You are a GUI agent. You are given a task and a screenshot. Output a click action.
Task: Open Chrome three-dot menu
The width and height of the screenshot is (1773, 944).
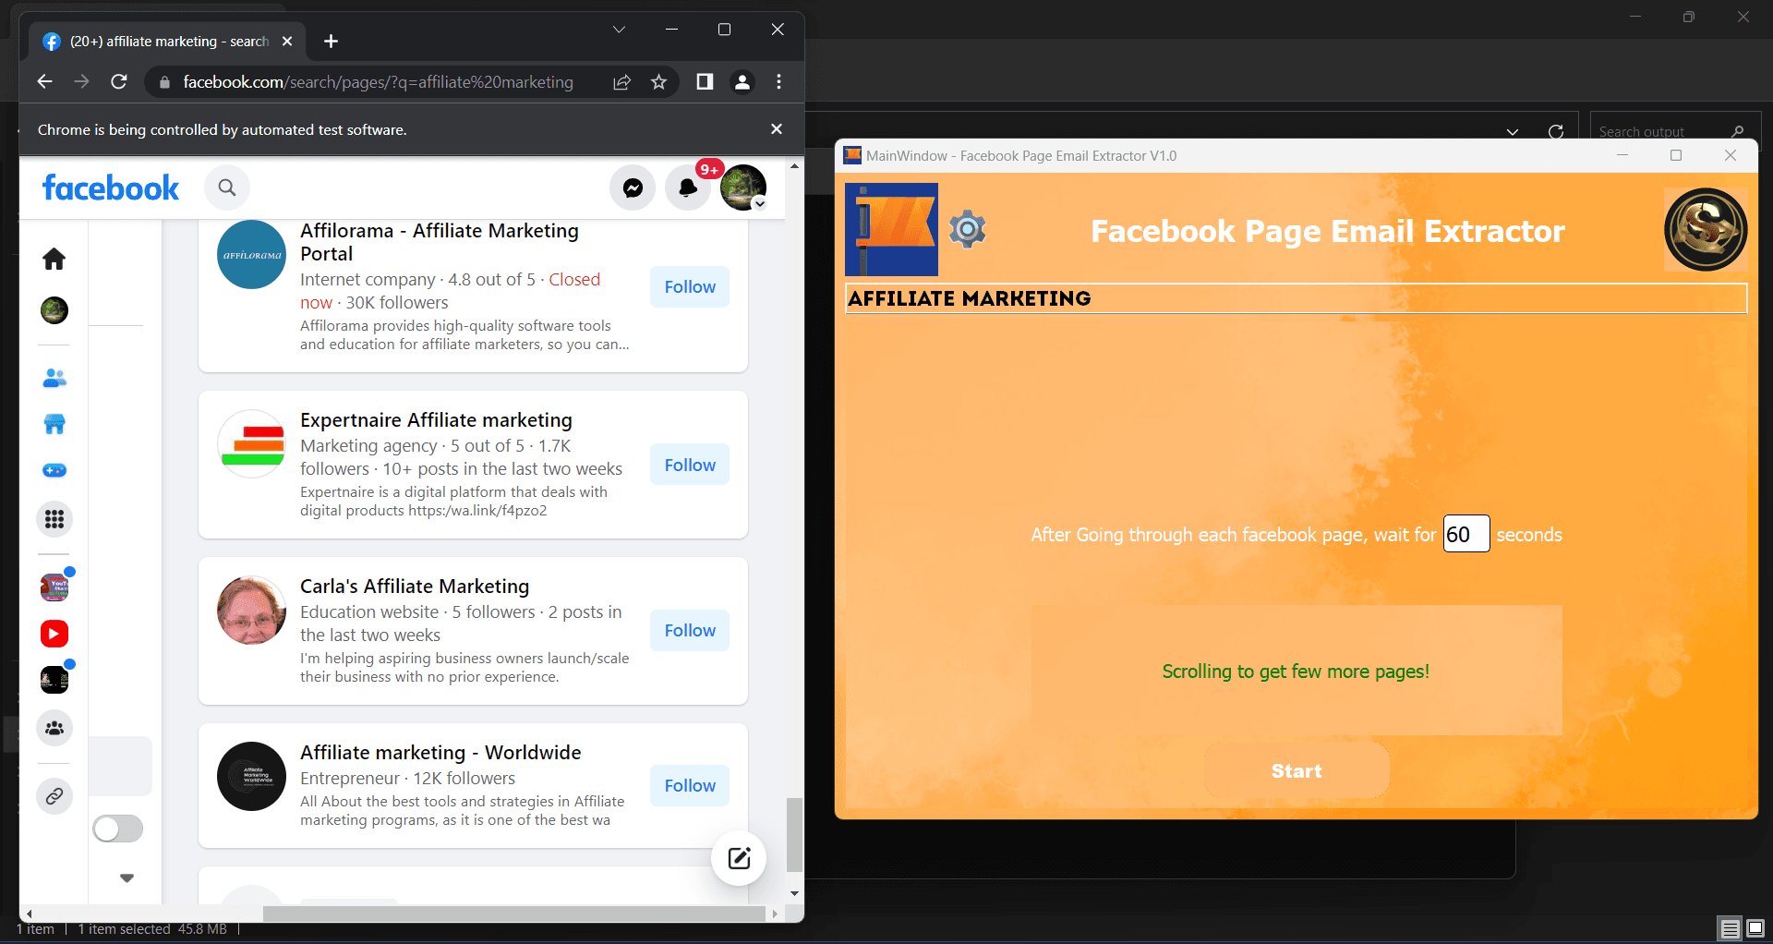pos(779,81)
